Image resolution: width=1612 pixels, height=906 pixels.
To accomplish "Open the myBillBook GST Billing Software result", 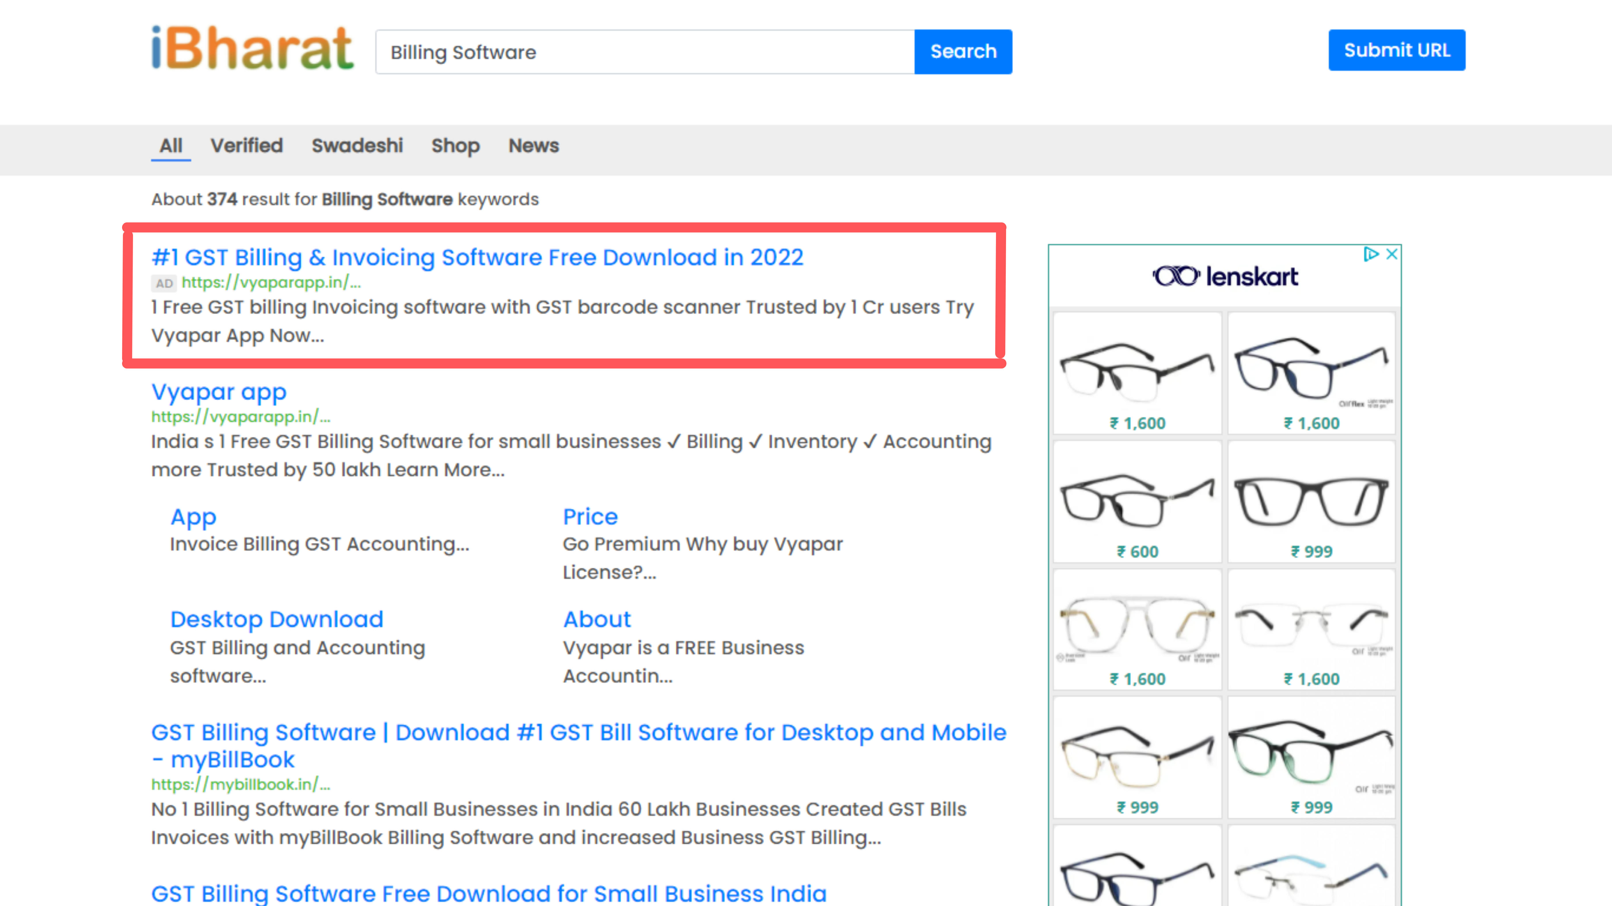I will [578, 745].
